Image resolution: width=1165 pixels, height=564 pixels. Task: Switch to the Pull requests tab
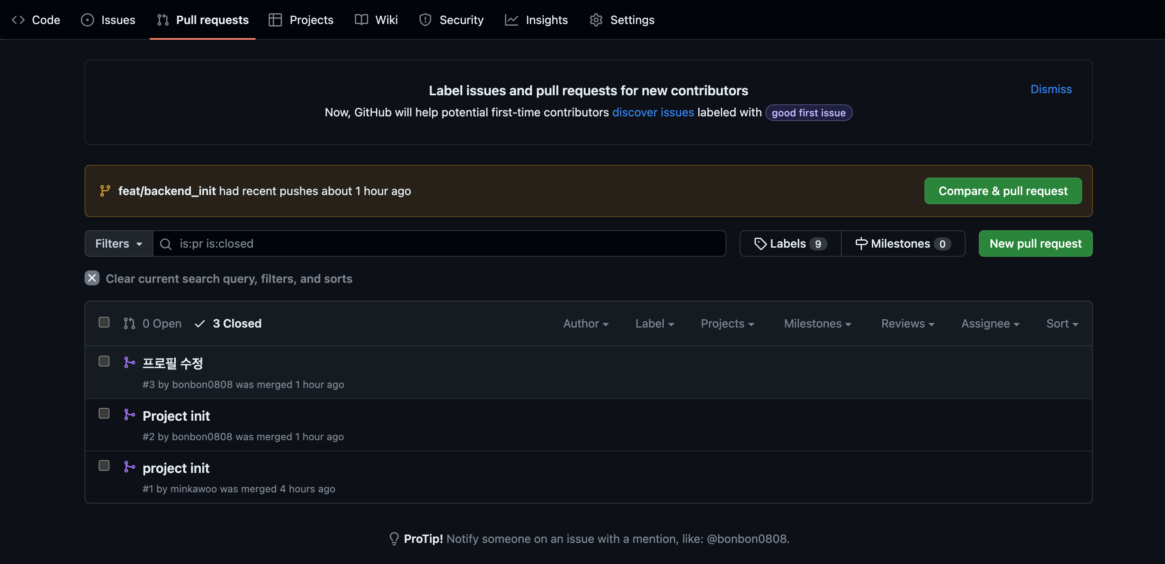click(203, 20)
